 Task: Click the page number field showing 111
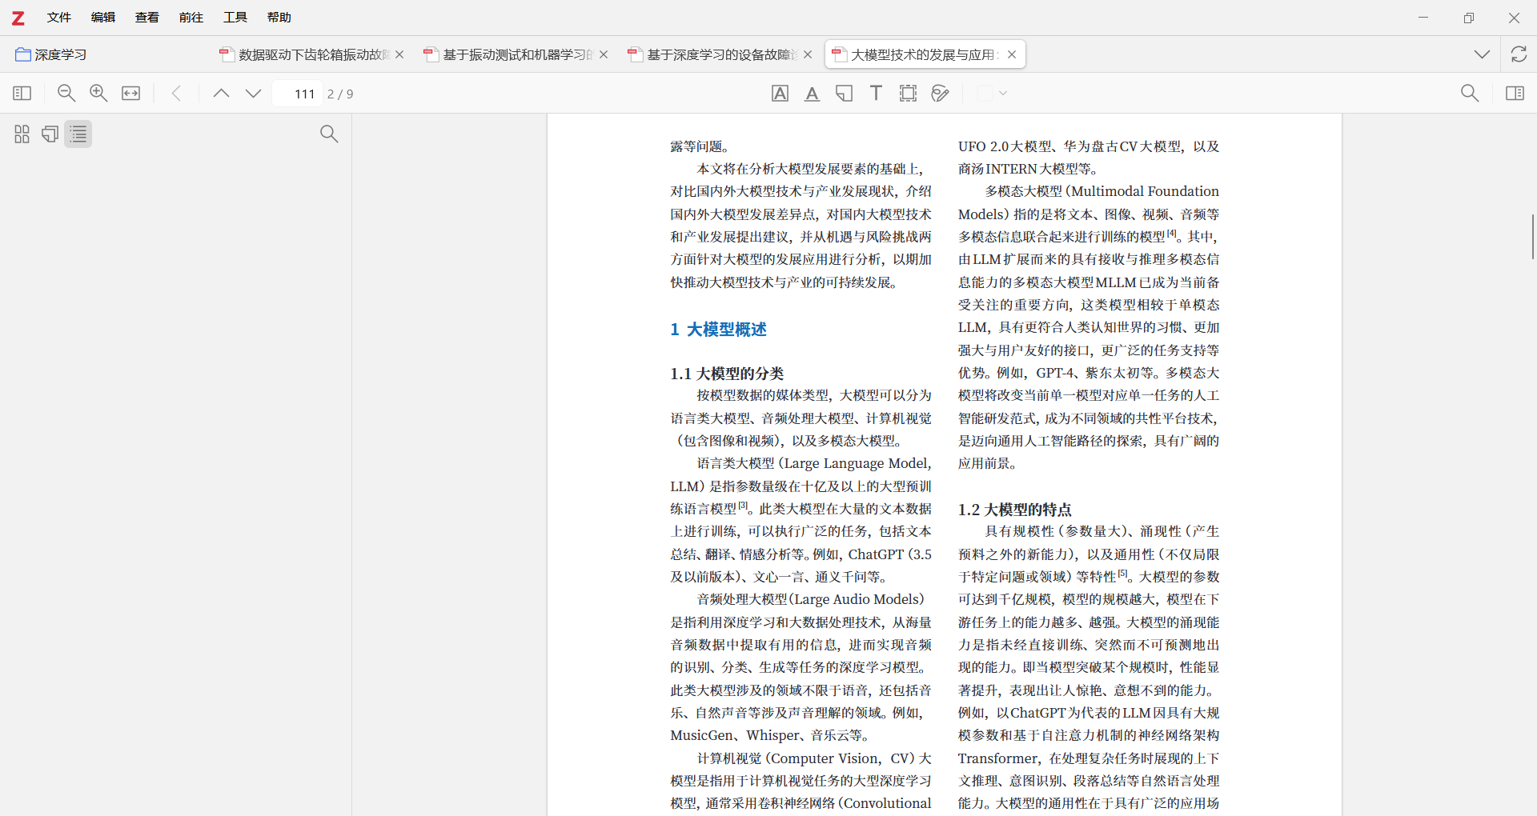(x=297, y=94)
